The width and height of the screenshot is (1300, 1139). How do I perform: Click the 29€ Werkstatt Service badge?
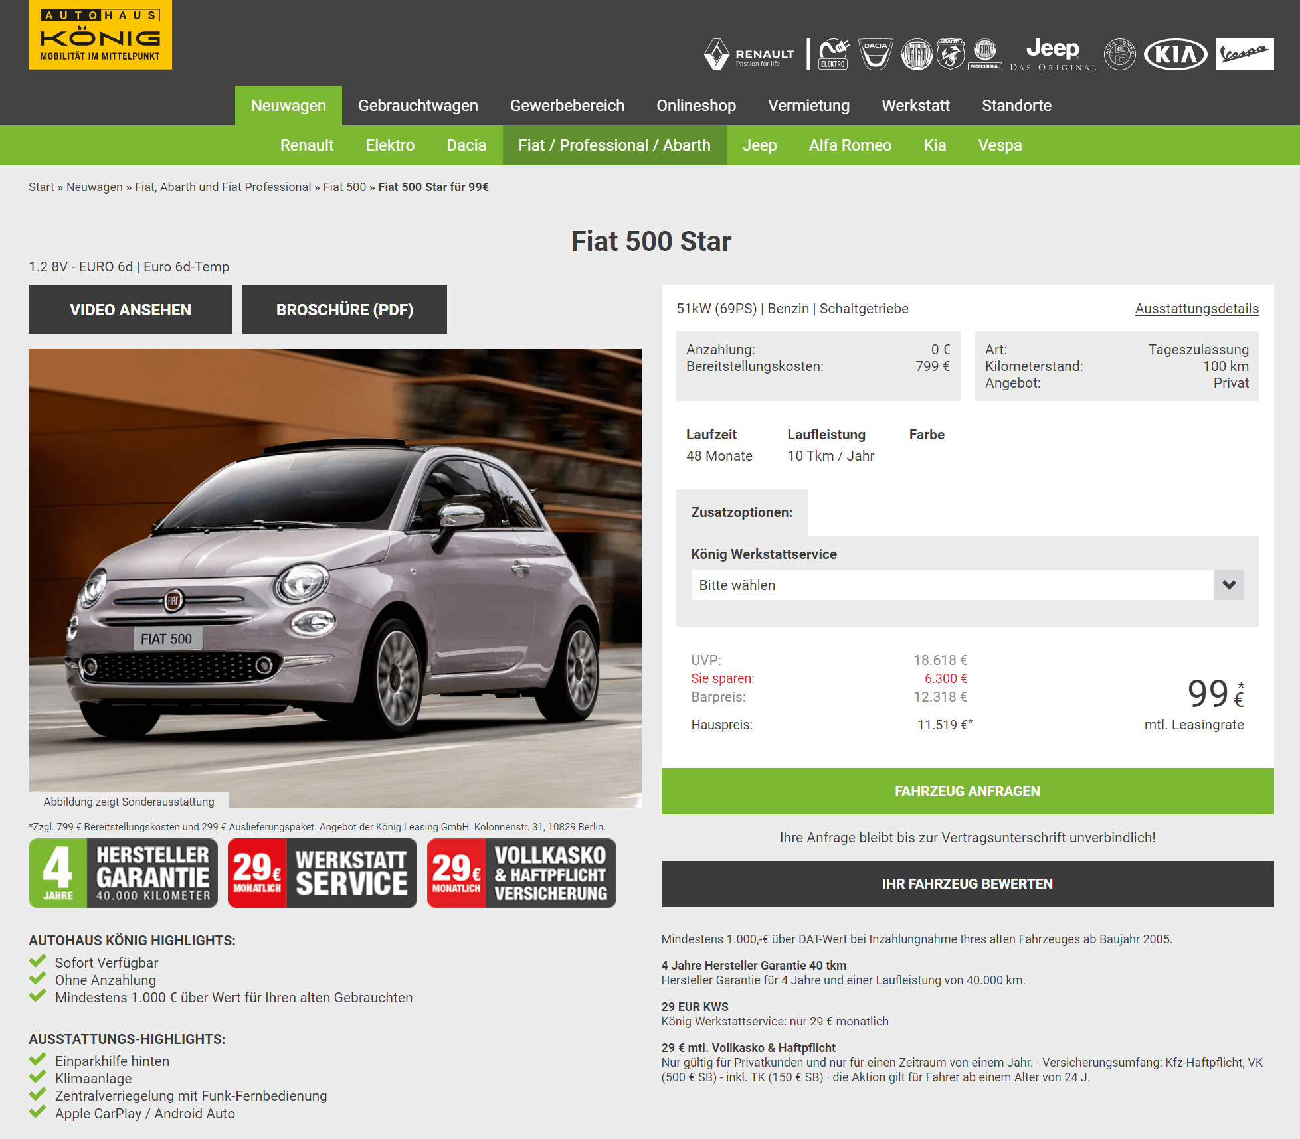(x=322, y=873)
